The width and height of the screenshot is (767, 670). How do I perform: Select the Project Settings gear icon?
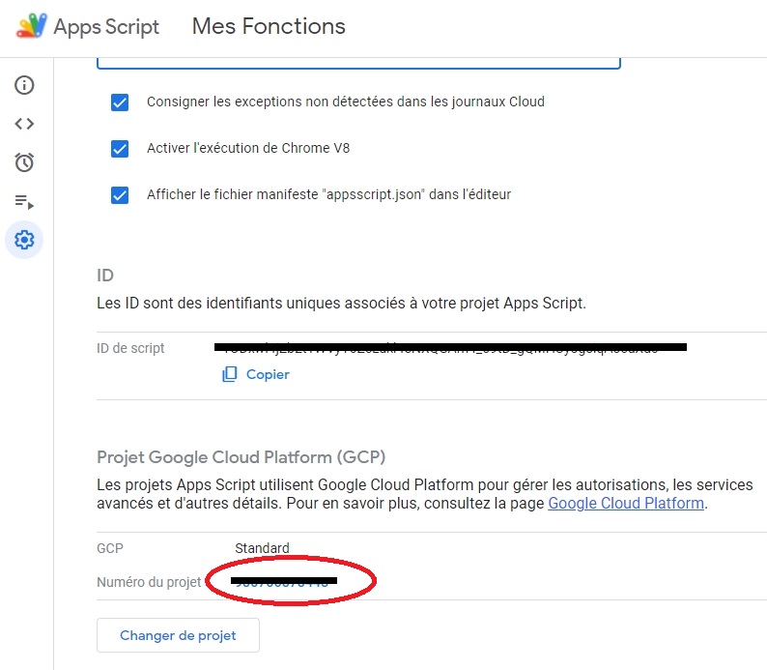(24, 240)
